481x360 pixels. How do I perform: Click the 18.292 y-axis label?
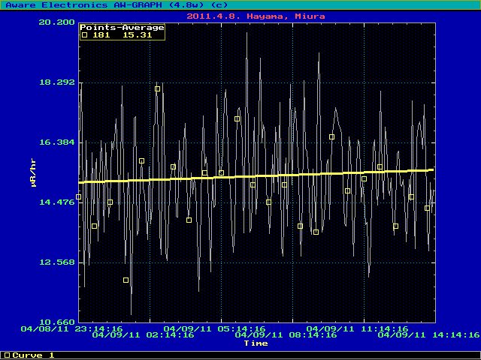click(56, 82)
